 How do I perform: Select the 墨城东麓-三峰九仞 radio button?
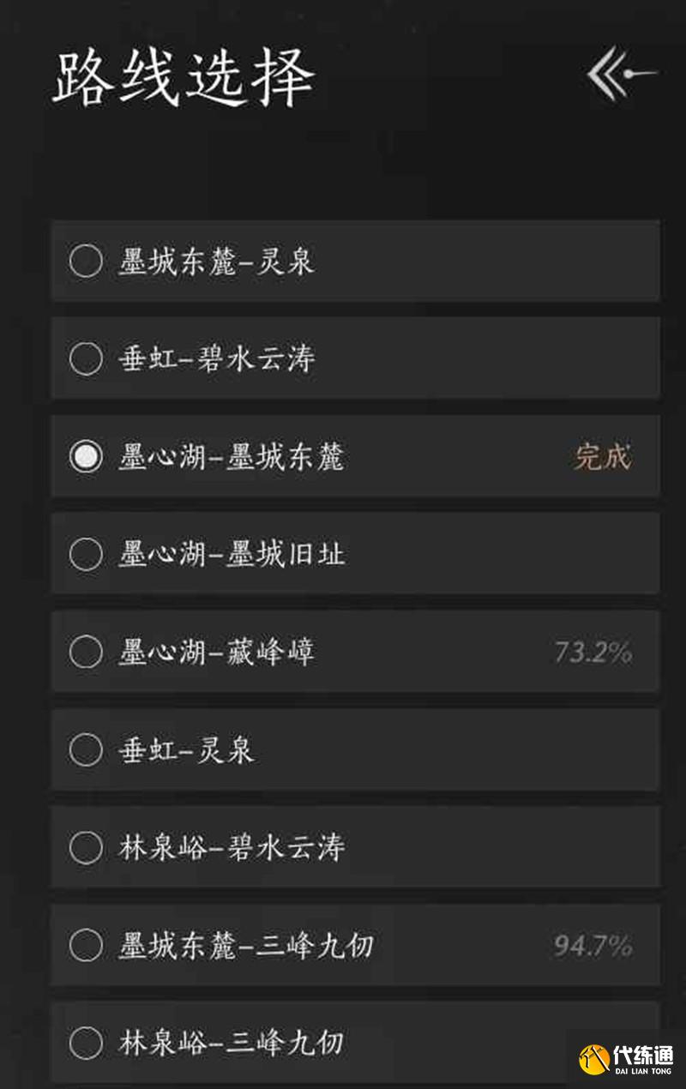click(86, 946)
